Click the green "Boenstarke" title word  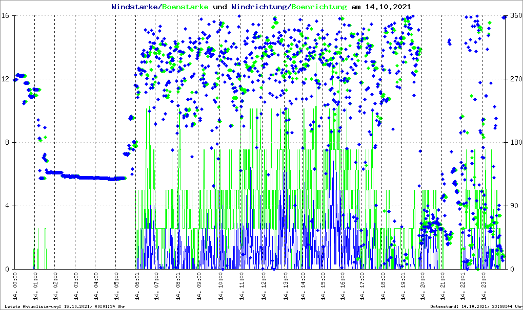[185, 7]
